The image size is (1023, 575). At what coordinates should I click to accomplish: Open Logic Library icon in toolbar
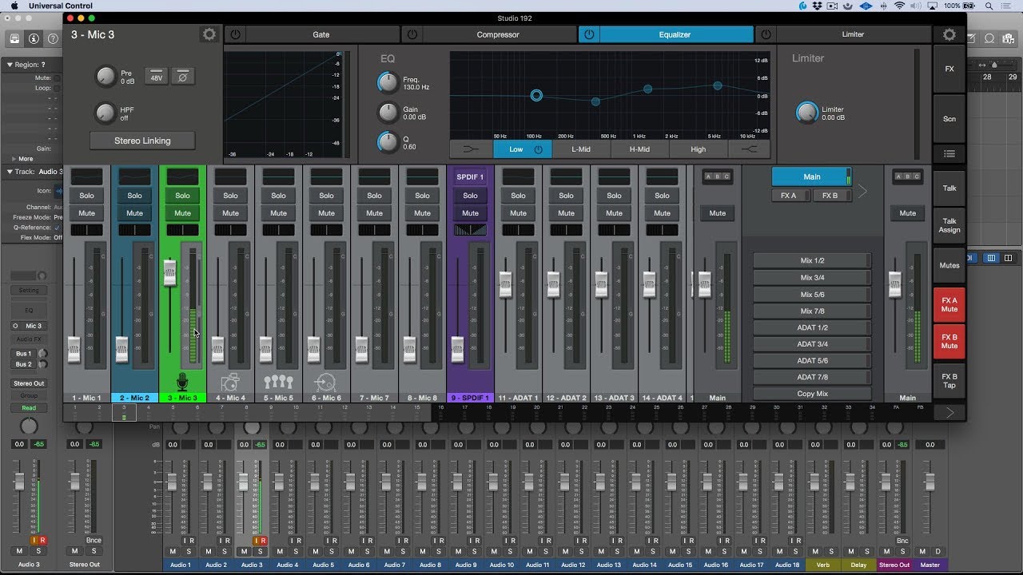(x=14, y=38)
